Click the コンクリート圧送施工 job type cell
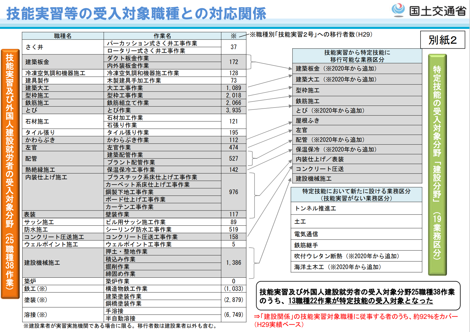Screen dimensions: 470x332 click(63, 237)
